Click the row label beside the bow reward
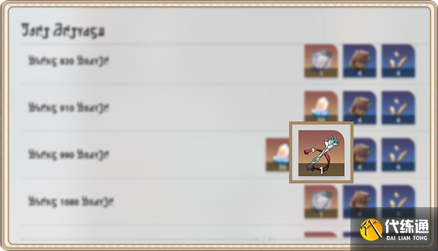Viewport: 438px width, 251px height. click(x=68, y=155)
